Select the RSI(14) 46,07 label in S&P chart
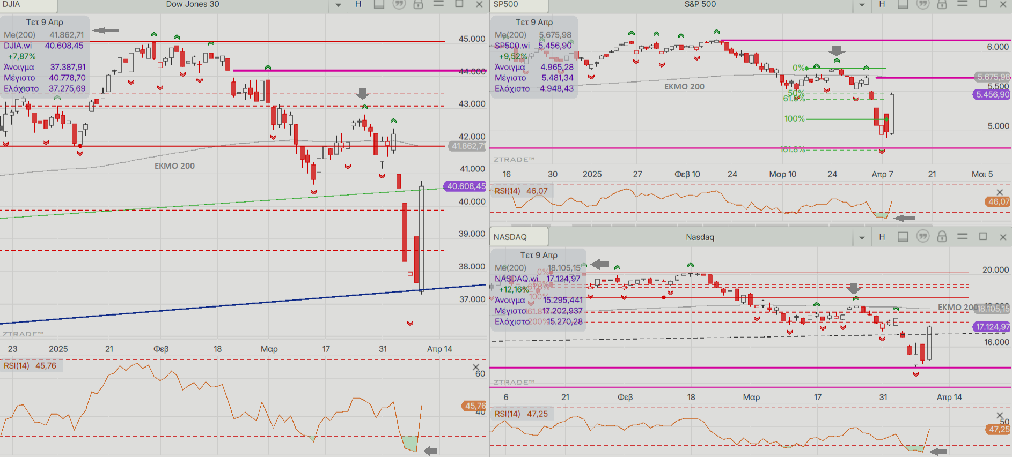This screenshot has height=457, width=1012. [x=521, y=191]
